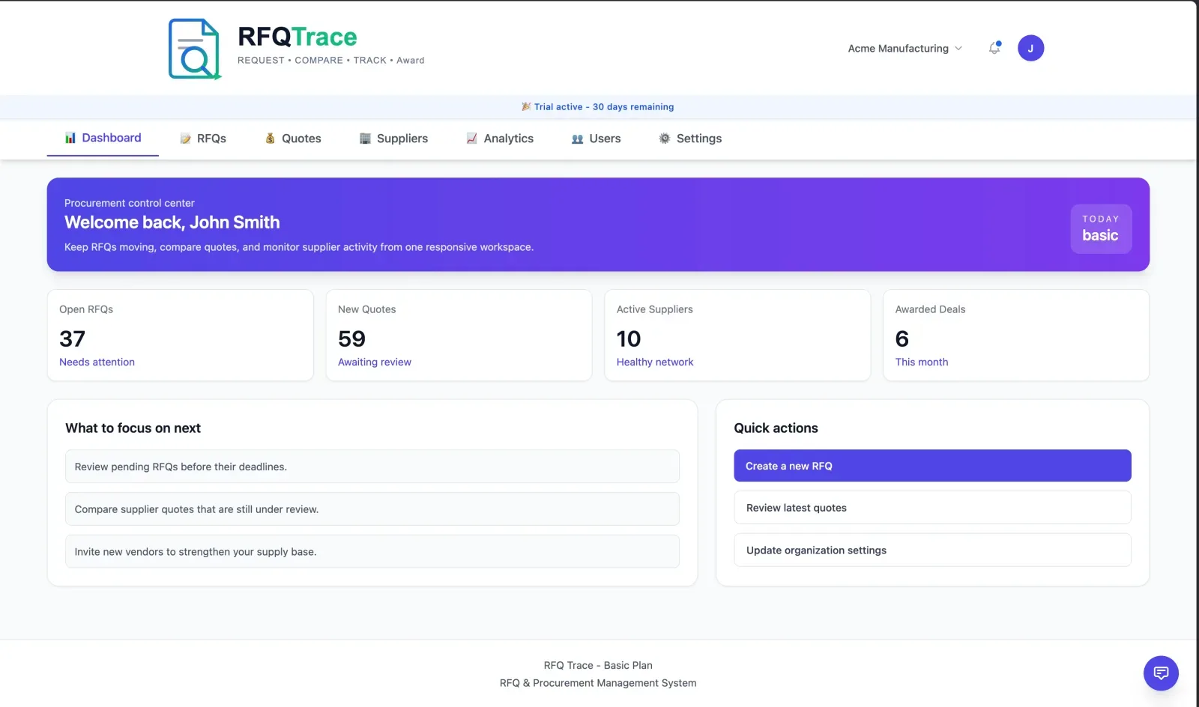Click the Needs attention link
1199x707 pixels.
click(97, 362)
